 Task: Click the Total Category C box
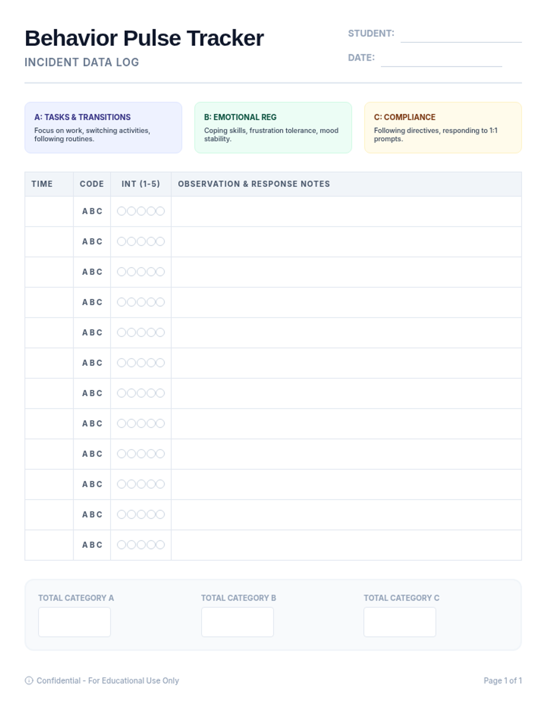point(399,622)
